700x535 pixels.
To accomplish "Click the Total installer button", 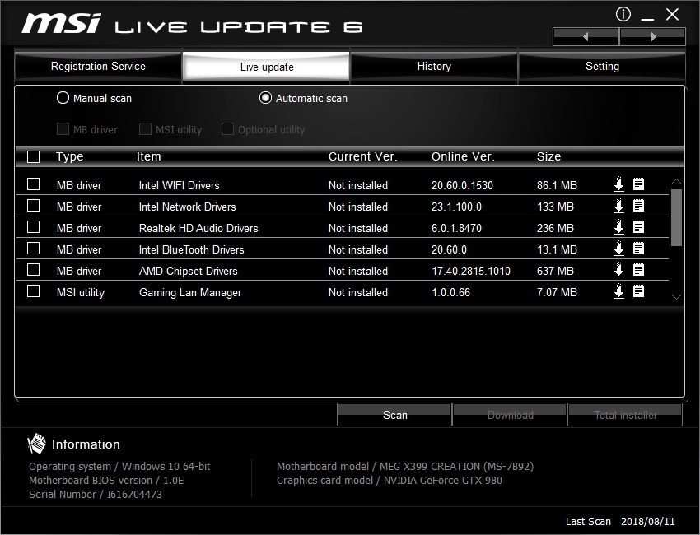I will [x=625, y=415].
